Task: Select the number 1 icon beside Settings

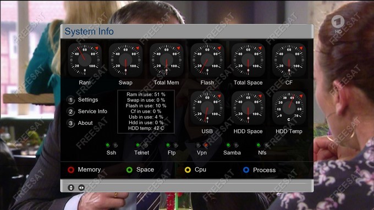Action: click(x=70, y=100)
